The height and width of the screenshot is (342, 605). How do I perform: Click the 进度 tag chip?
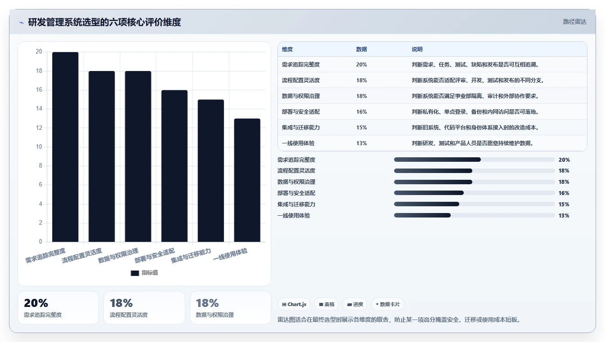click(x=355, y=304)
